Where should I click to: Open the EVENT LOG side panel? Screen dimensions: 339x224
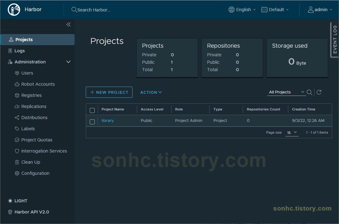[335, 40]
